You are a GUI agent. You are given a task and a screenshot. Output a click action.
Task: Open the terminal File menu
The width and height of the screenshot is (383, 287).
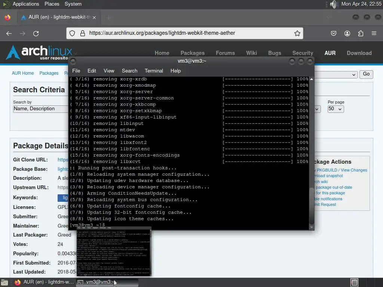coord(76,71)
